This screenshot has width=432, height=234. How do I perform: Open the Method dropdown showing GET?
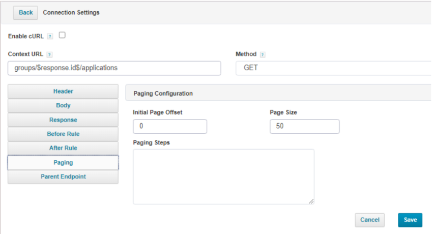pos(333,68)
